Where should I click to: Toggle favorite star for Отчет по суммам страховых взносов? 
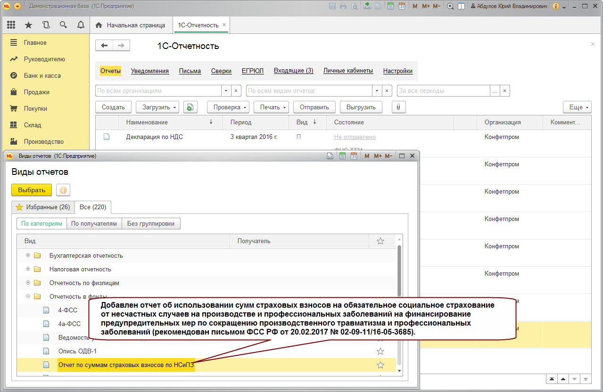pyautogui.click(x=380, y=365)
